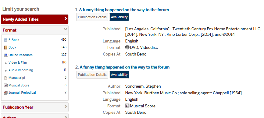Viewport: 264px width, 118px height.
Task: Click the Manuscript page icon
Action: coord(6,78)
